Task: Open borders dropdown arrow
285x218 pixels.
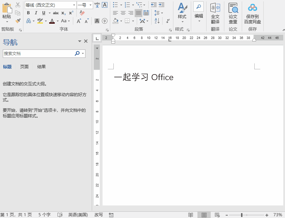Action: click(133, 21)
